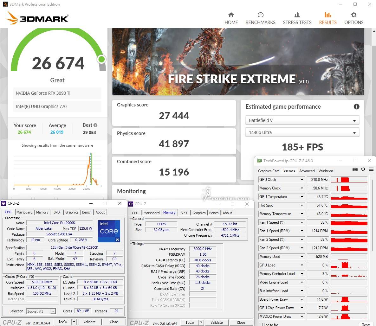Viewport: 376px width, 326px height.
Task: Click the DRAM Frequency value 3000.0 MHz
Action: click(203, 249)
